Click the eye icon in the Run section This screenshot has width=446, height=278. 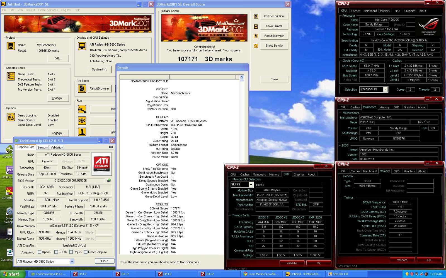point(82,120)
